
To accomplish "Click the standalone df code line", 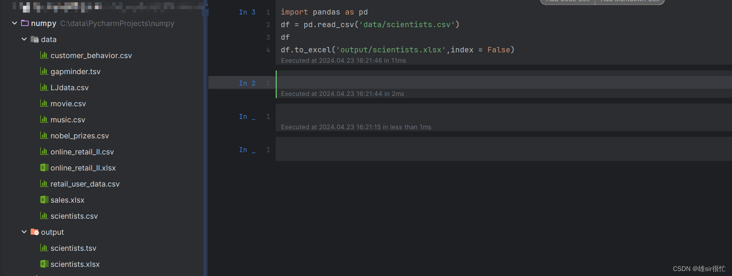I will click(285, 37).
